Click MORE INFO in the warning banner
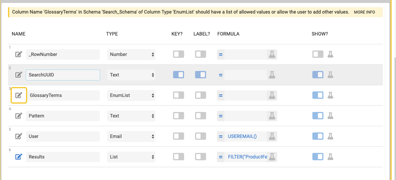Image resolution: width=396 pixels, height=180 pixels. (x=364, y=12)
